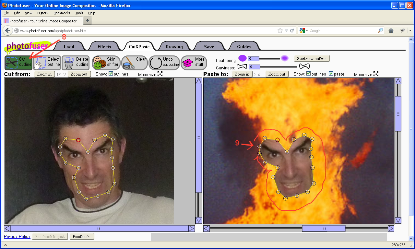Screen dimensions: 415x249
Task: Choose the Select outline hand tool
Action: pos(47,63)
